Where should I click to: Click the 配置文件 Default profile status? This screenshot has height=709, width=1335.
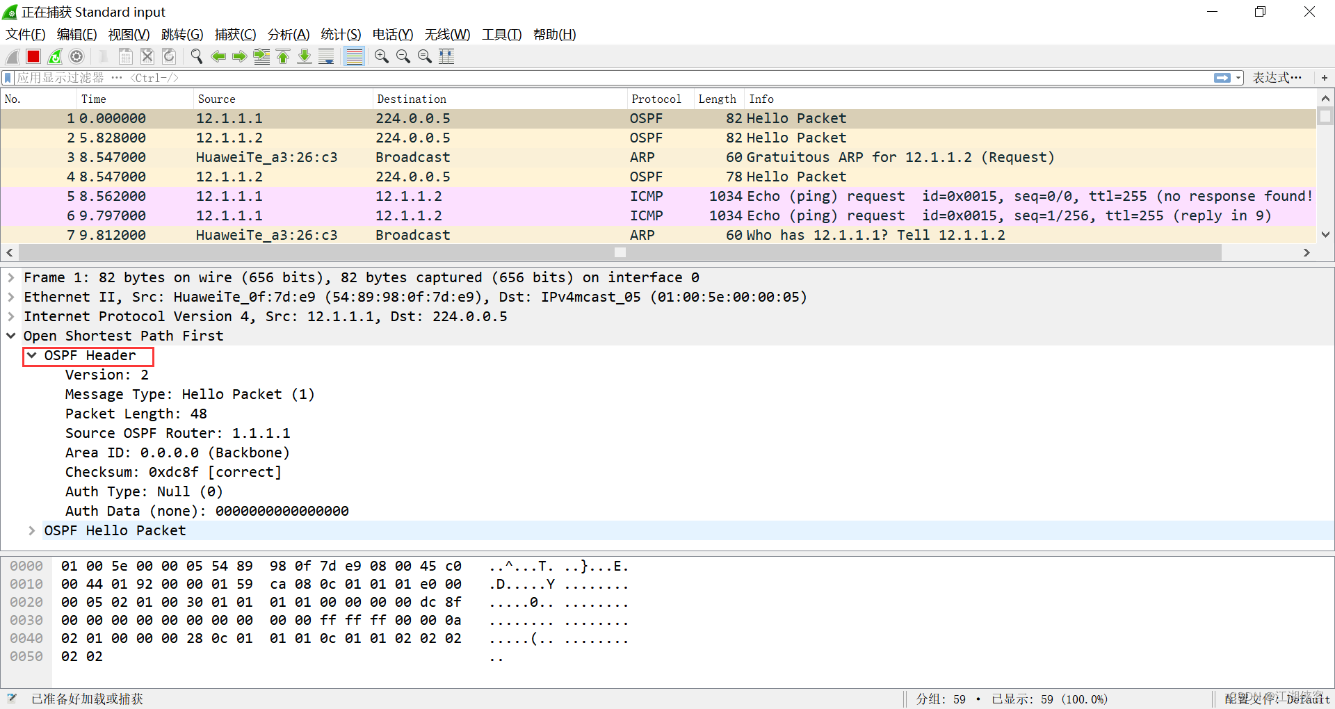(x=1277, y=699)
